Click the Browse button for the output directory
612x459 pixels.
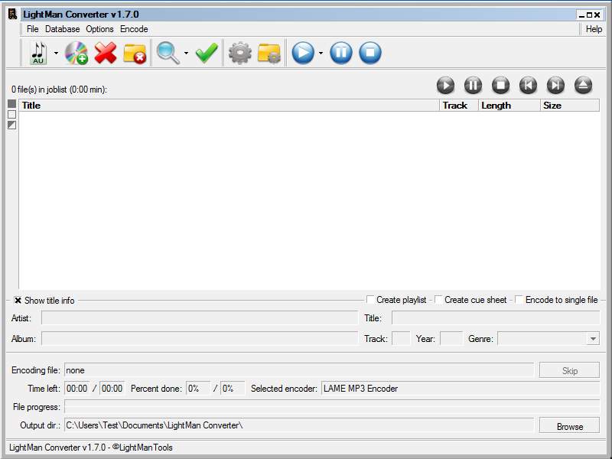click(x=569, y=426)
